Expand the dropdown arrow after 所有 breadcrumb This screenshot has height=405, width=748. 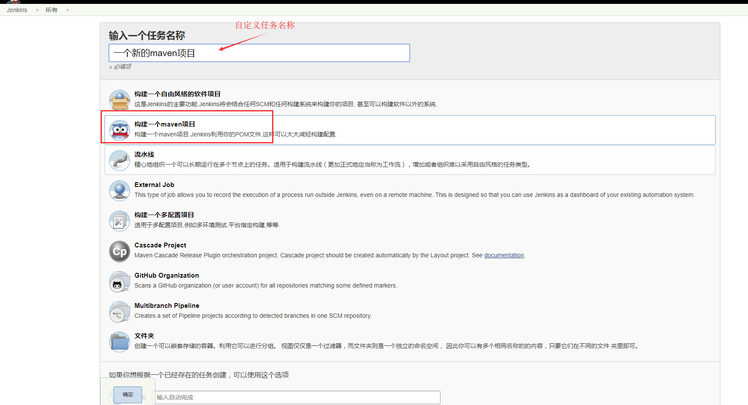(67, 10)
